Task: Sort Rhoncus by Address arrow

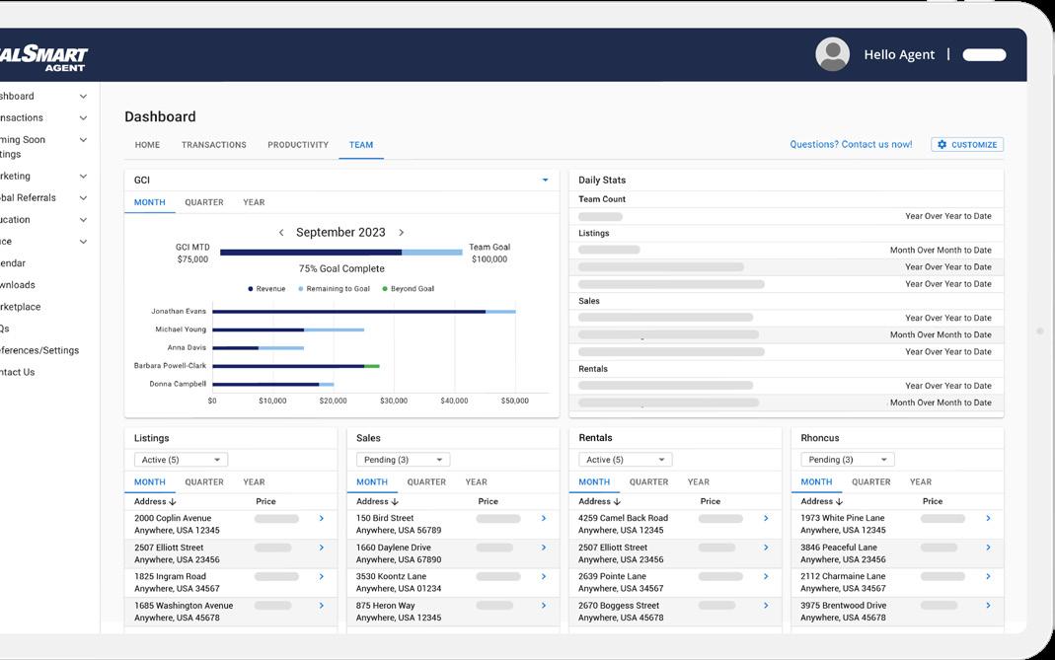Action: click(839, 502)
